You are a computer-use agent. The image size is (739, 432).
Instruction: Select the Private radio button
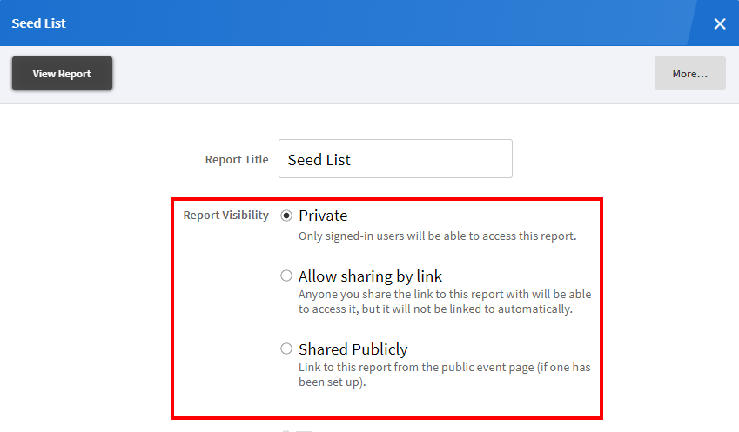pos(286,216)
